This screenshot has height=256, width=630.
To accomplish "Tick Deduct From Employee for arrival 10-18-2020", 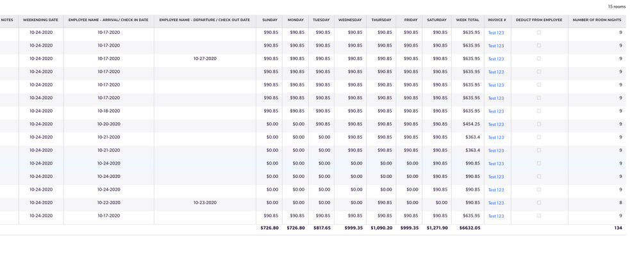I will pos(539,111).
